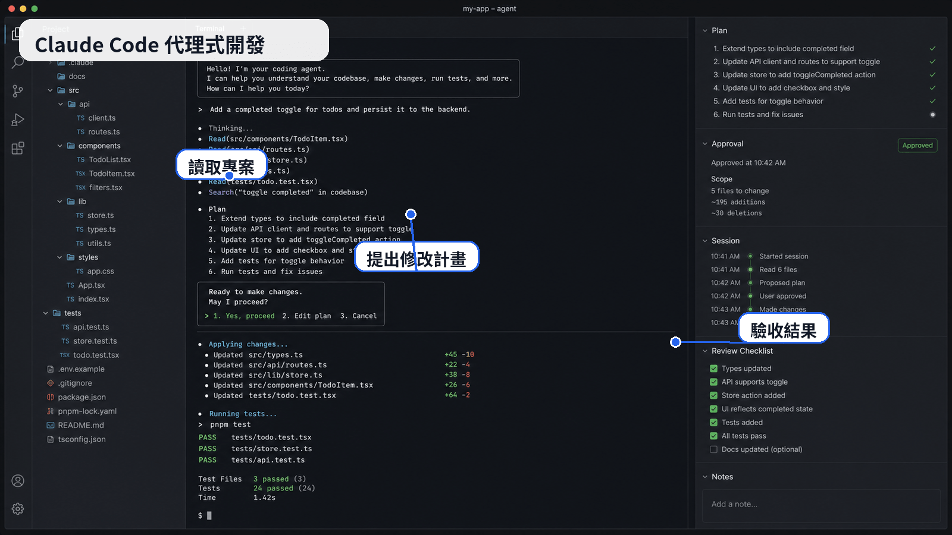The width and height of the screenshot is (952, 535).
Task: Uncheck Store action added checkbox
Action: coord(713,395)
